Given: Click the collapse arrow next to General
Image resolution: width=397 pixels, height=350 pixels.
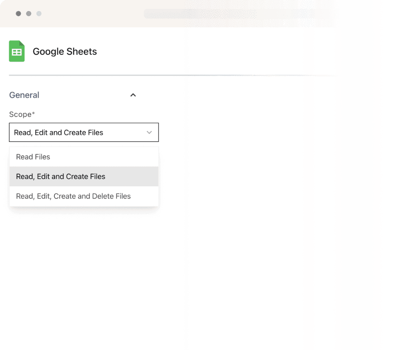Looking at the screenshot, I should coord(133,95).
